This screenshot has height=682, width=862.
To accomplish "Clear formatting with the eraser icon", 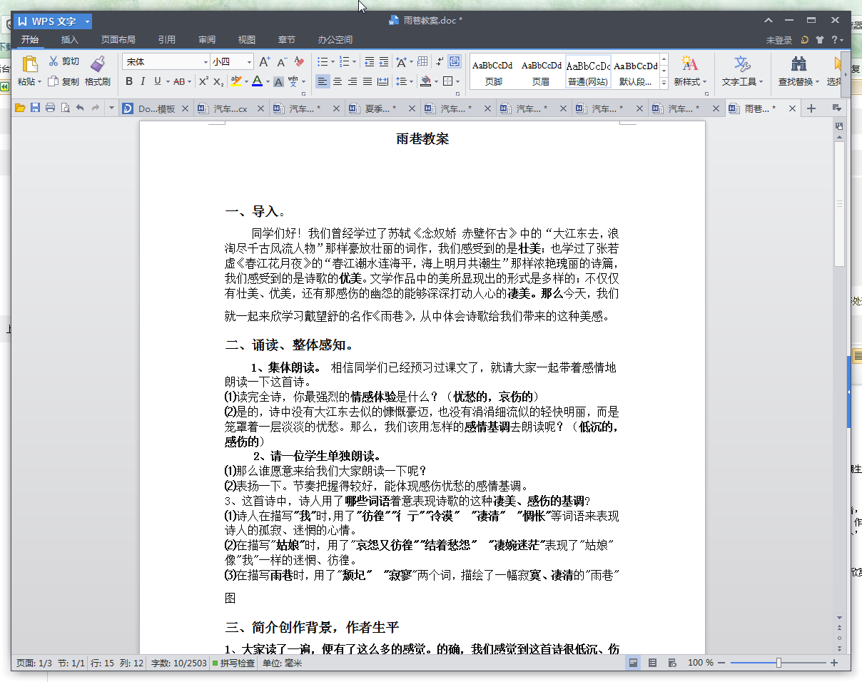I will pyautogui.click(x=300, y=62).
